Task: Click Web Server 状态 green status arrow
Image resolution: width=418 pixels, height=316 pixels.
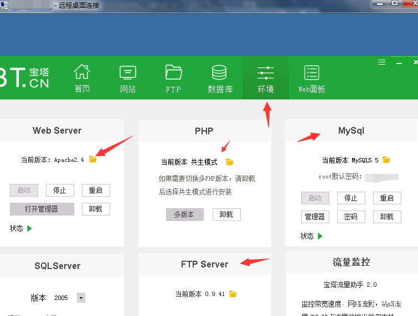Action: [29, 228]
